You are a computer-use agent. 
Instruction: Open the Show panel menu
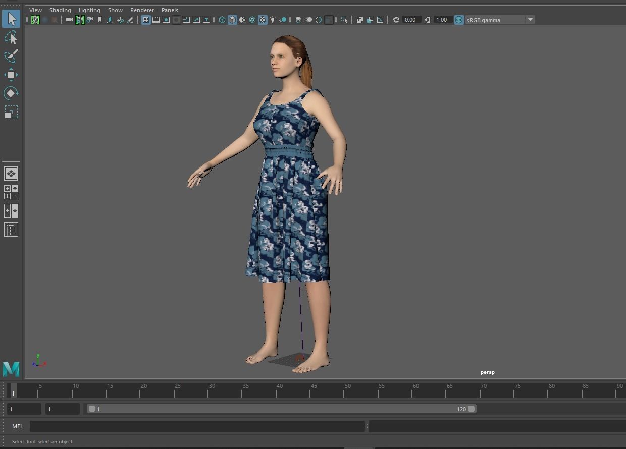[115, 10]
